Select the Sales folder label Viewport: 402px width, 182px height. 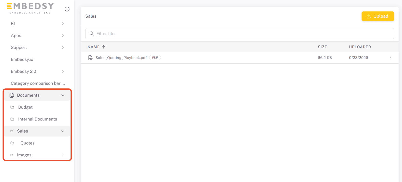click(x=23, y=131)
